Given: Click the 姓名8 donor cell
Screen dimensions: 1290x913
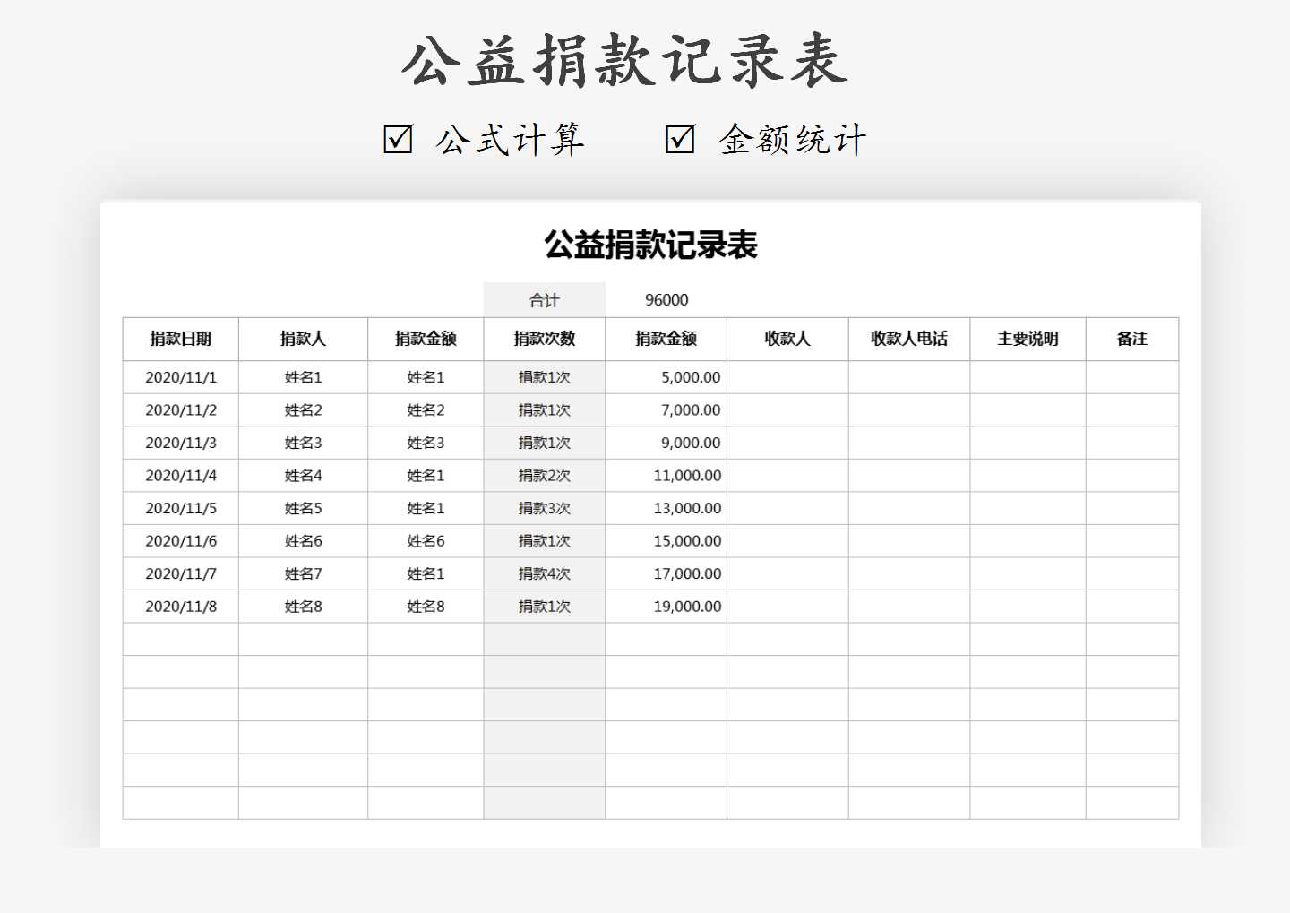Looking at the screenshot, I should pos(301,606).
